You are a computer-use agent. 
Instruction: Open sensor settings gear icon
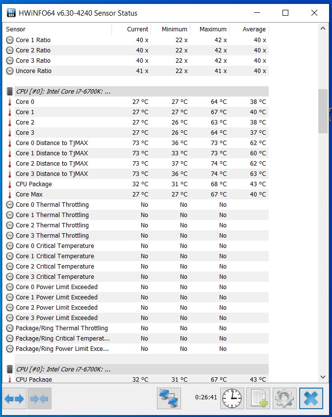tap(284, 398)
